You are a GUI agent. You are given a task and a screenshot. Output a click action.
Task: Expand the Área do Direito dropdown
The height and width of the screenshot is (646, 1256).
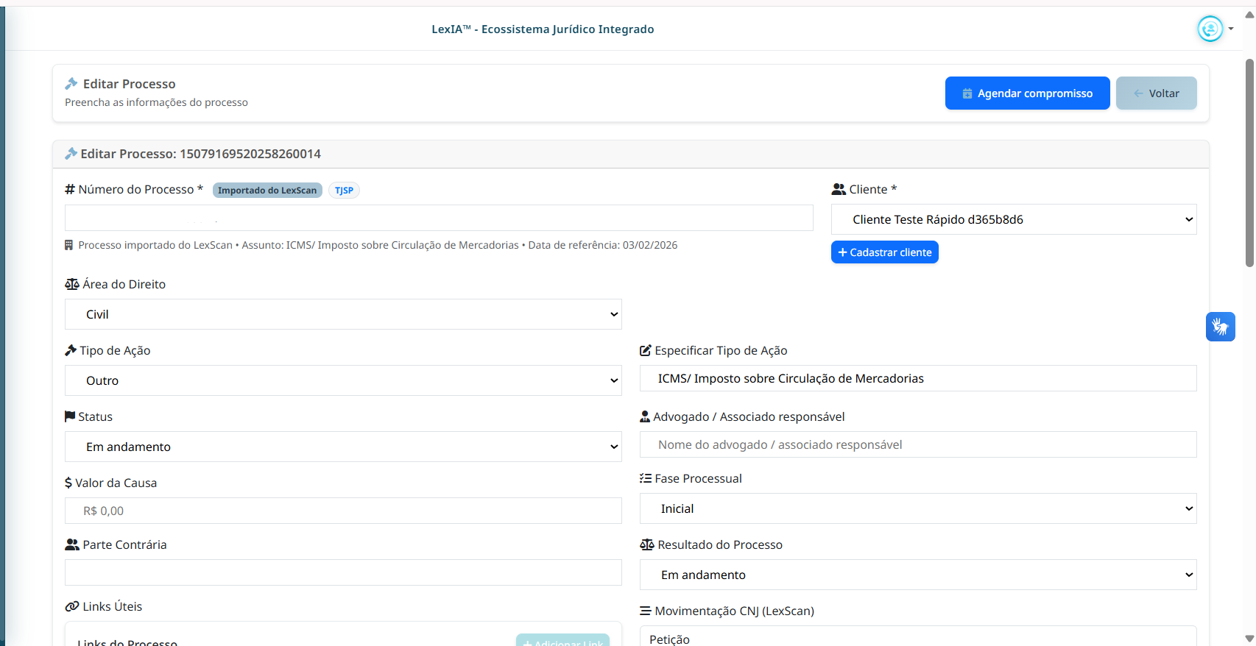tap(343, 314)
